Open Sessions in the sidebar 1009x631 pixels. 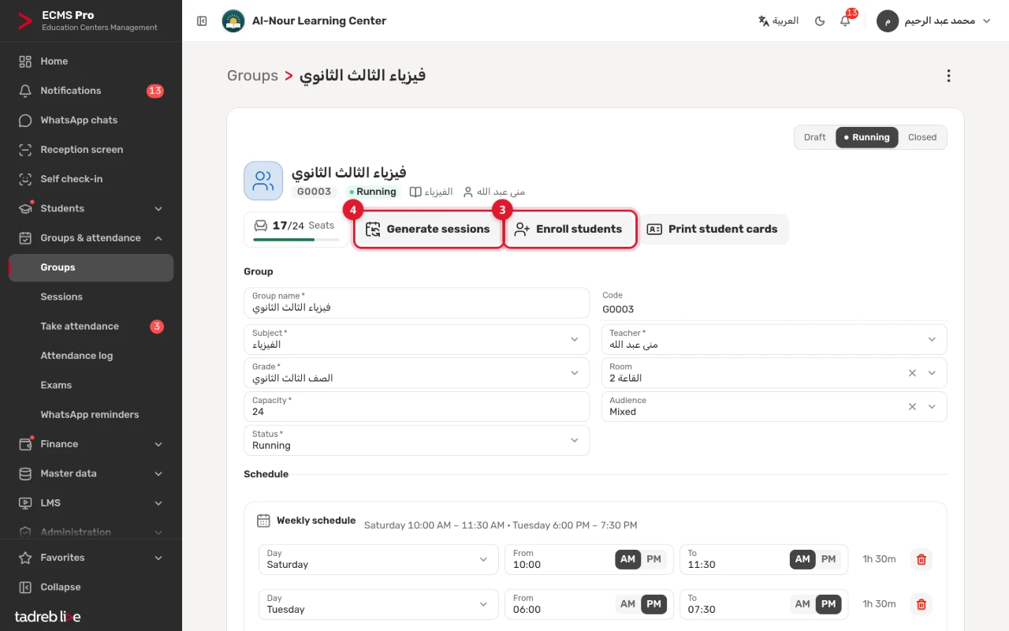click(x=91, y=297)
